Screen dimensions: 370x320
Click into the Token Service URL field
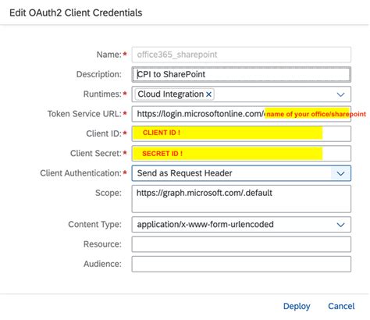pyautogui.click(x=241, y=114)
